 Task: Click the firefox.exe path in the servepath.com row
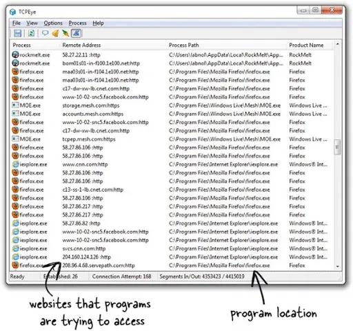[x=219, y=265]
